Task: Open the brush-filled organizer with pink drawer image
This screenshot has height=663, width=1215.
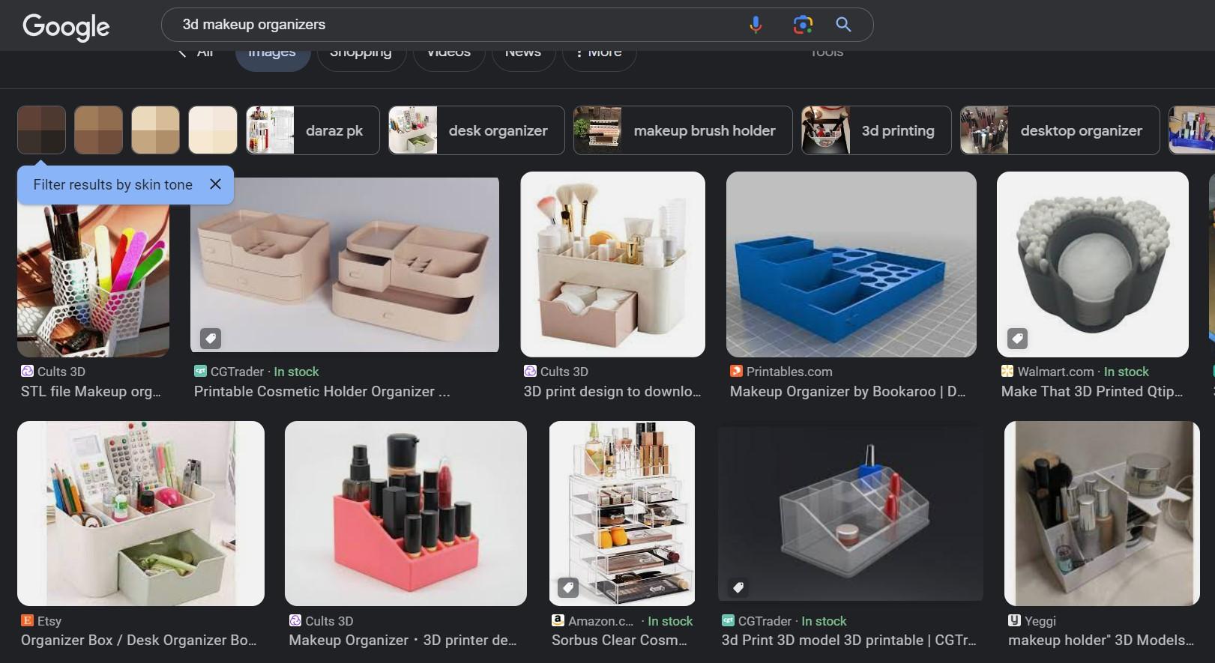Action: [613, 264]
